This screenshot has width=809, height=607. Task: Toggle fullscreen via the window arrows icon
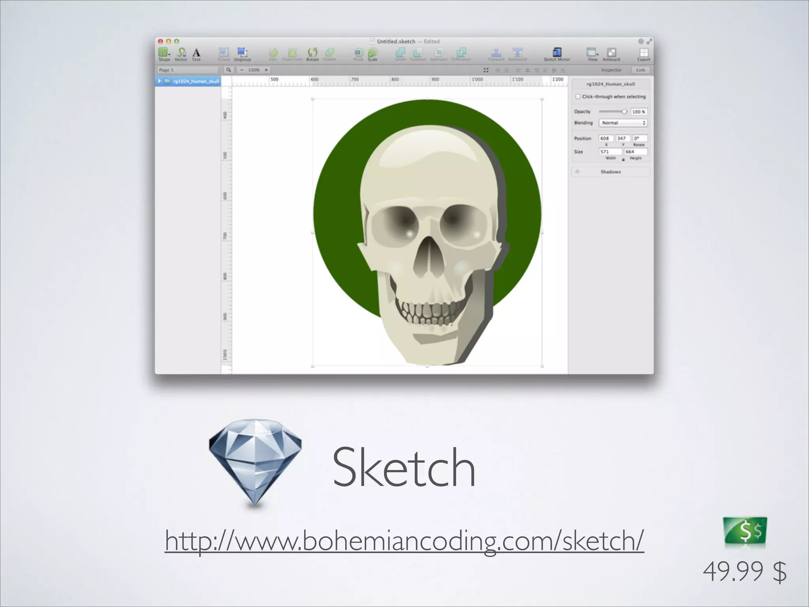tap(649, 41)
